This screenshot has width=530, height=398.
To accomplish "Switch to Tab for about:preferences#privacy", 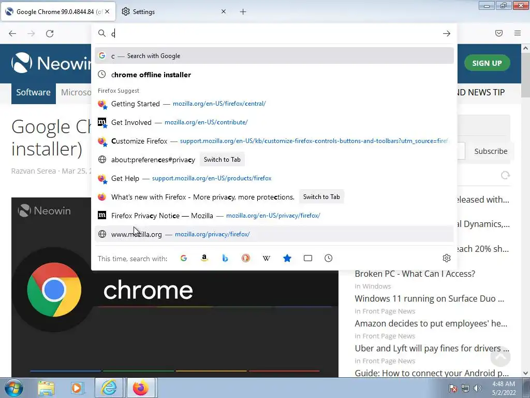I will 222,160.
